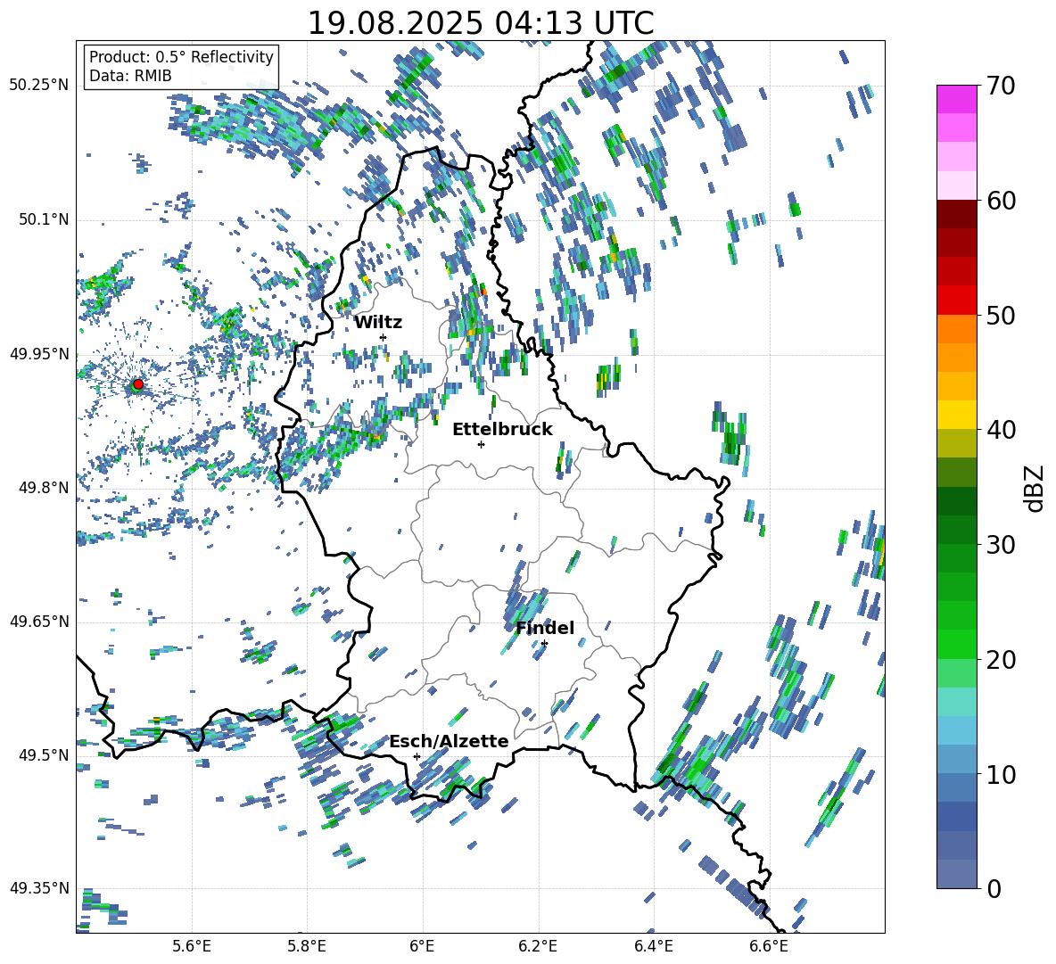Click the colorbar tick label 60
The image size is (1056, 964).
[1001, 201]
